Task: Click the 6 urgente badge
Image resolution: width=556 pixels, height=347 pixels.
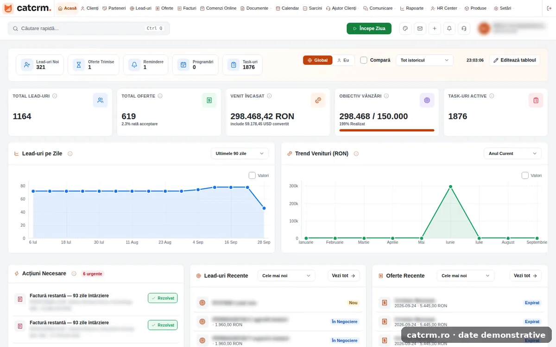Action: [93, 273]
